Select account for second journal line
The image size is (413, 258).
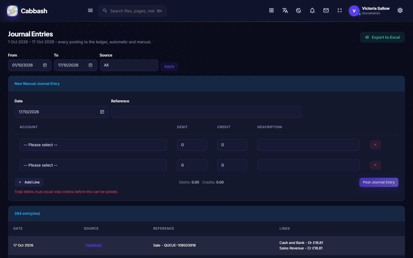(93, 165)
